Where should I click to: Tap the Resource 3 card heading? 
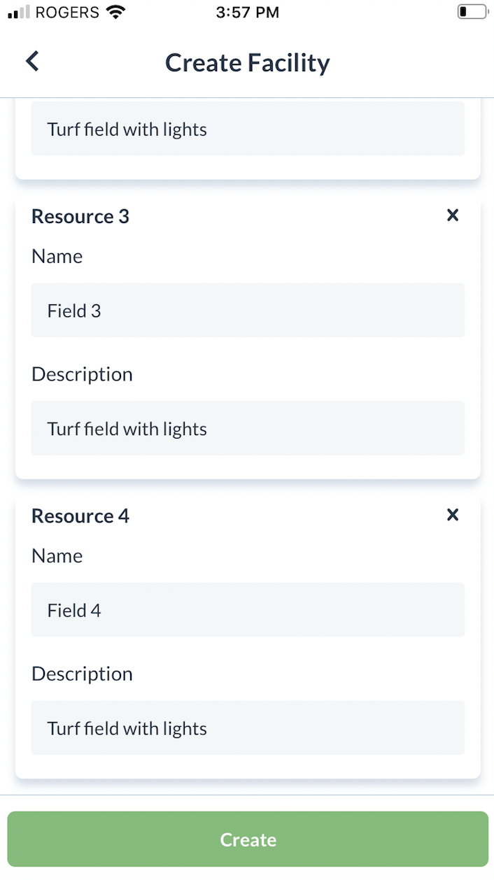click(80, 217)
